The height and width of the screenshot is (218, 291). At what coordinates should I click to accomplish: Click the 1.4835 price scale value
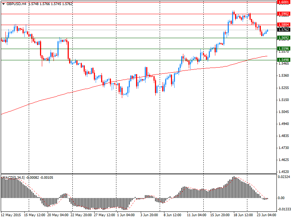284,136
